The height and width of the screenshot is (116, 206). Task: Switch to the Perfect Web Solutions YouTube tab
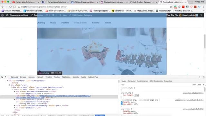pyautogui.click(x=24, y=2)
